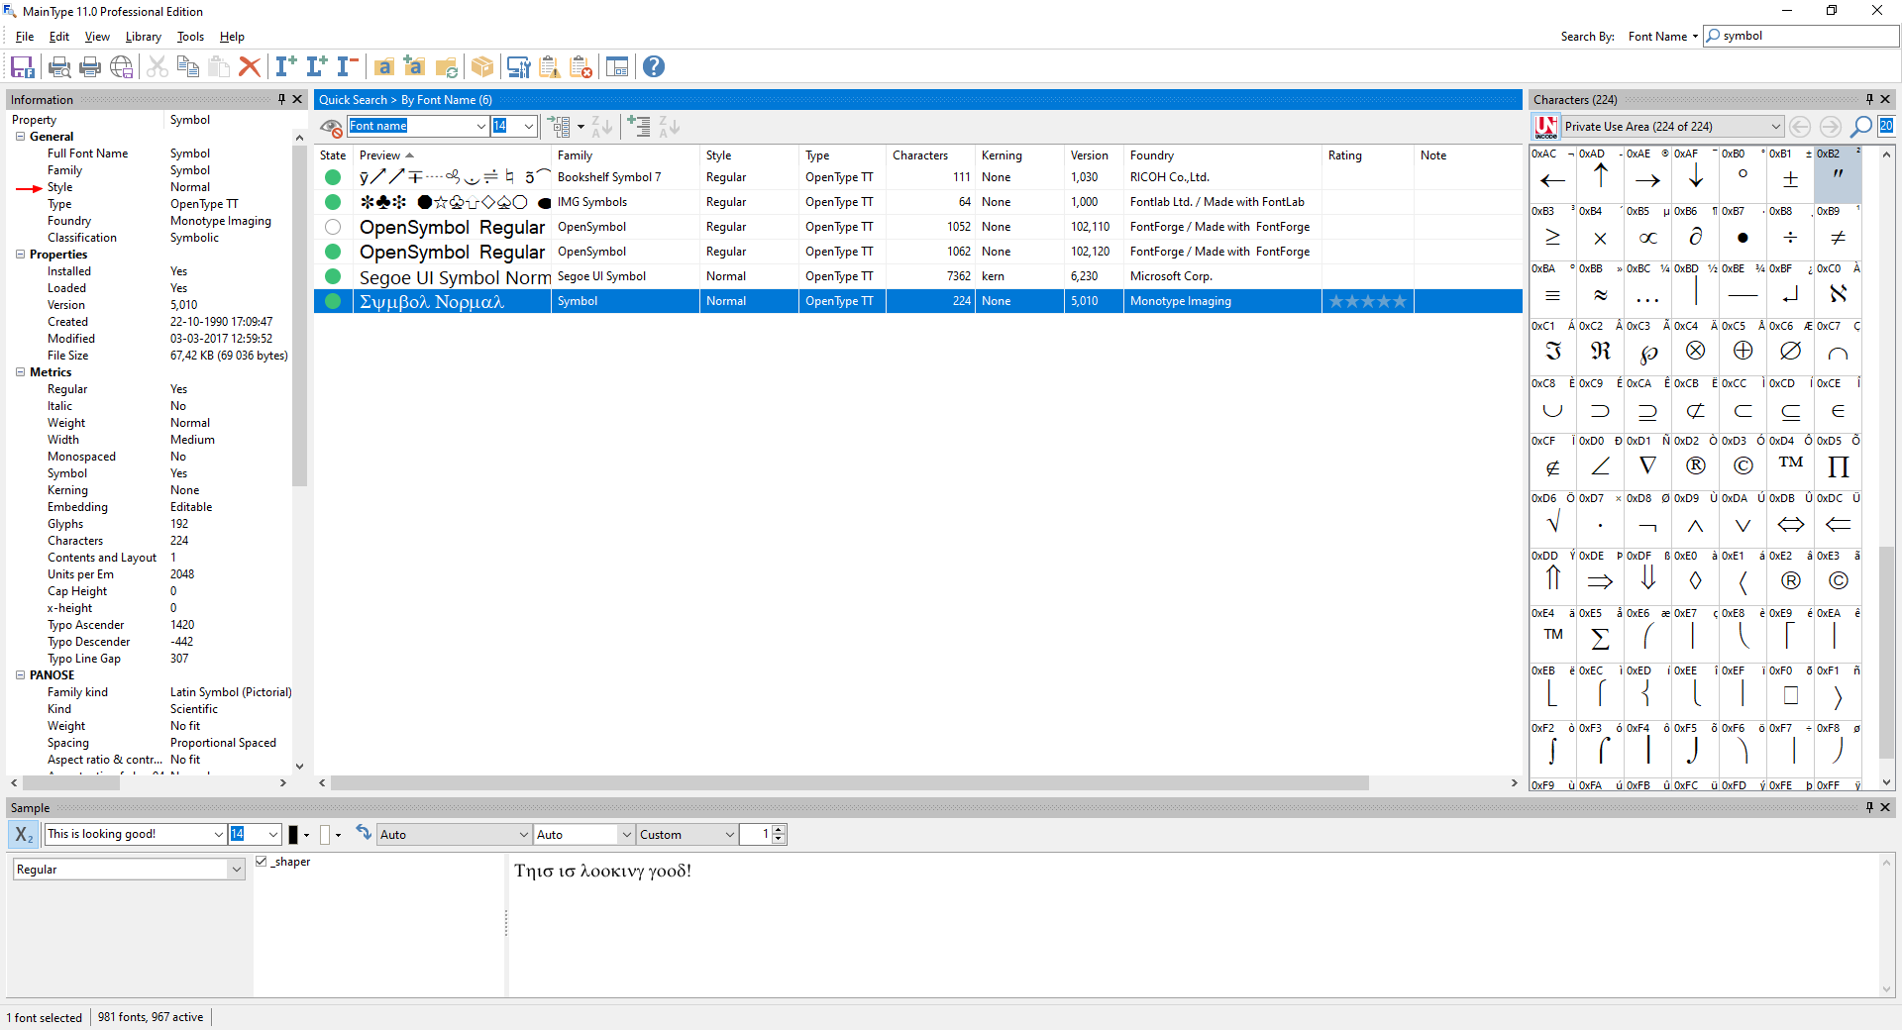Click the Unicode block icon in Characters panel
1902x1030 pixels.
[1545, 127]
